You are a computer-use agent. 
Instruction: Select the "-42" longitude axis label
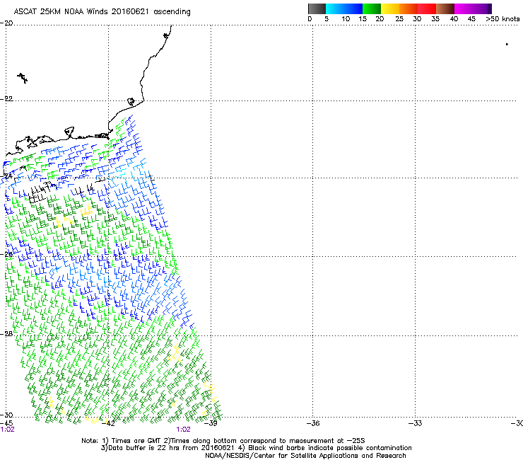[108, 423]
